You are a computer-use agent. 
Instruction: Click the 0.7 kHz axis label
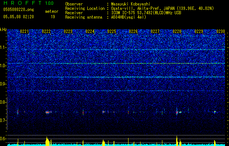(3, 120)
